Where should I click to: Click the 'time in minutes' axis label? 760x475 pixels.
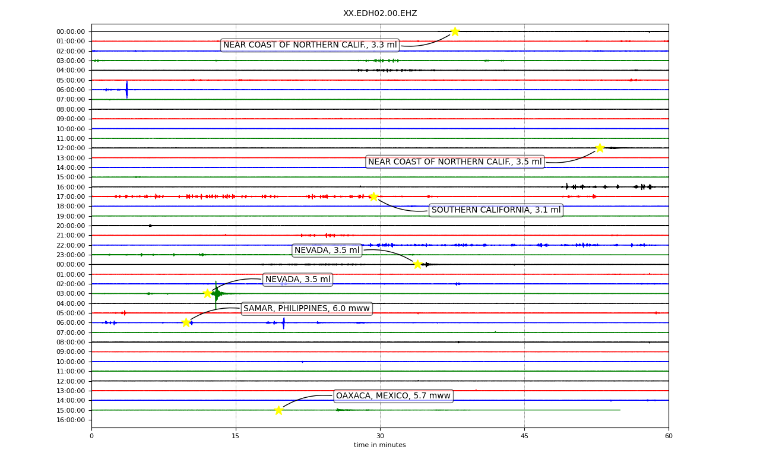pyautogui.click(x=380, y=445)
